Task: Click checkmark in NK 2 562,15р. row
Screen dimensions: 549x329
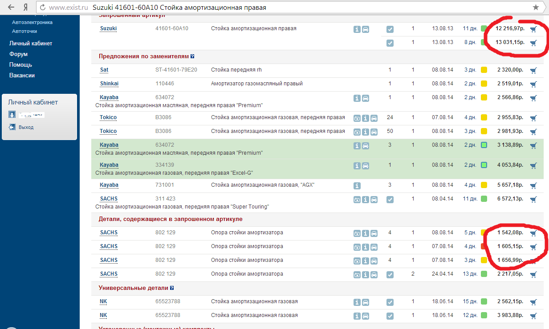Action: (x=390, y=302)
